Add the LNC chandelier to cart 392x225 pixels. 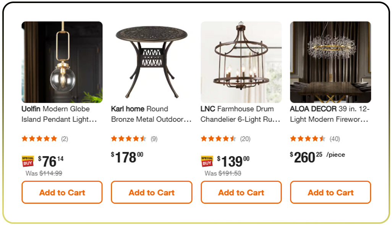[241, 192]
